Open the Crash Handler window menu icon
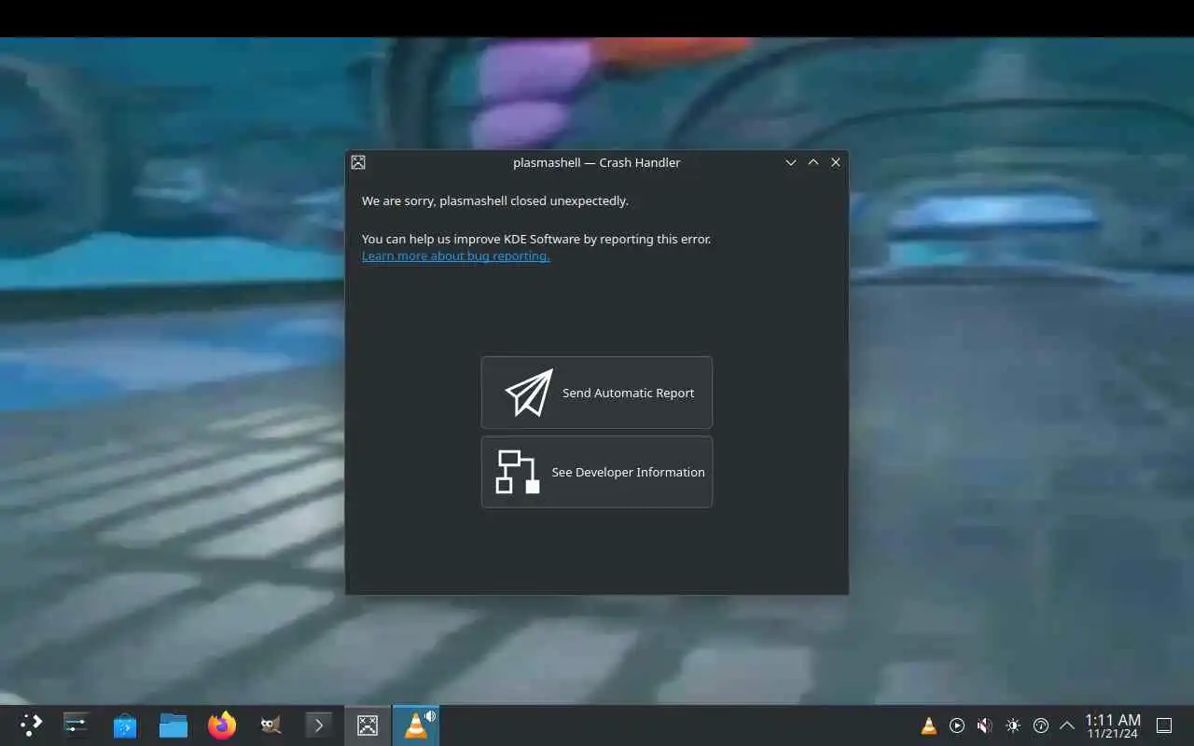The height and width of the screenshot is (746, 1194). click(x=358, y=162)
